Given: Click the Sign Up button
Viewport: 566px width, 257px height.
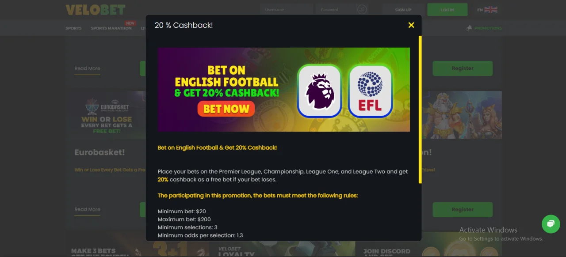Looking at the screenshot, I should [x=403, y=10].
